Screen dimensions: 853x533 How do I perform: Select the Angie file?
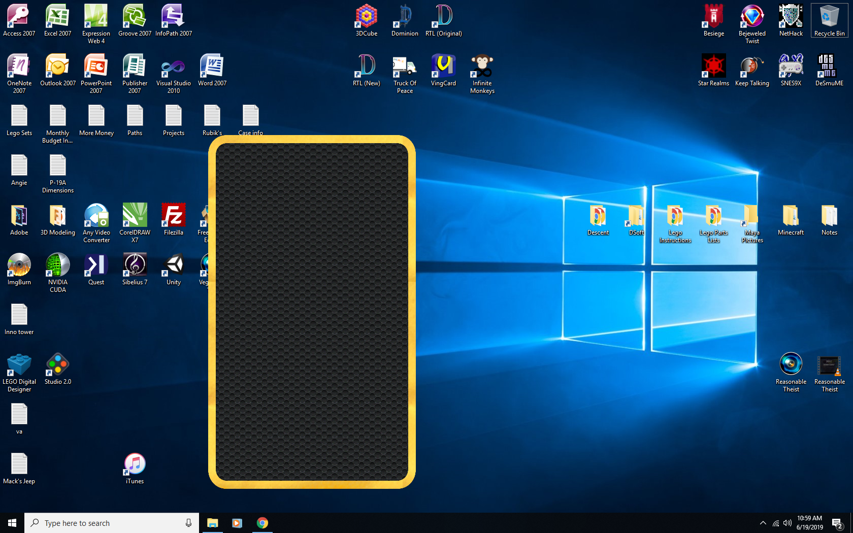point(19,170)
